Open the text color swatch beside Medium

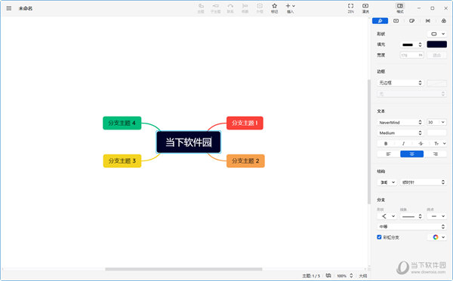pos(437,133)
